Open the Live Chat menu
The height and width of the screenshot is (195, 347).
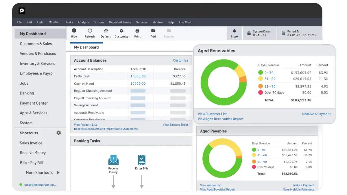(185, 22)
